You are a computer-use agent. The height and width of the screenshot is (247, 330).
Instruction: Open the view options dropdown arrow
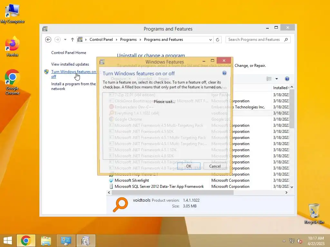click(x=277, y=79)
